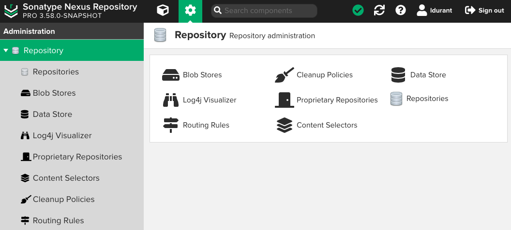Click the Data Store icon in main panel

398,75
